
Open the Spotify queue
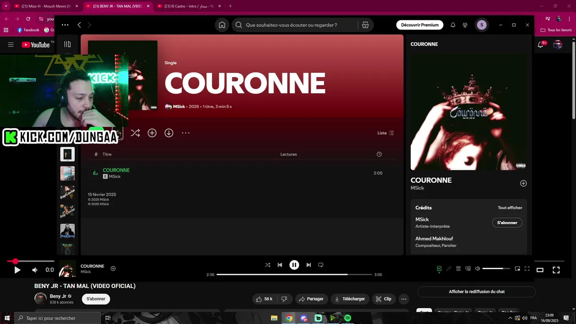pyautogui.click(x=458, y=269)
